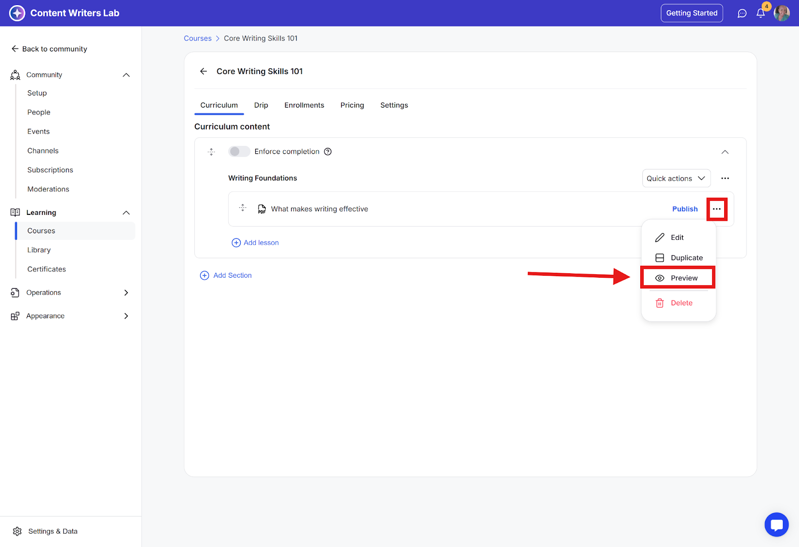Screen dimensions: 799x547
Task: Switch to the Enrollments tab
Action: [304, 105]
